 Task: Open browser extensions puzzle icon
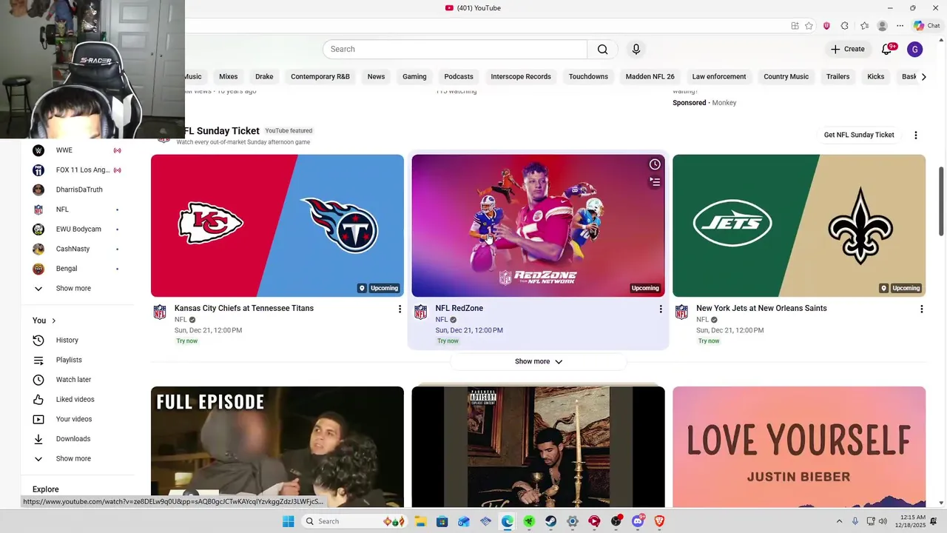coord(845,26)
